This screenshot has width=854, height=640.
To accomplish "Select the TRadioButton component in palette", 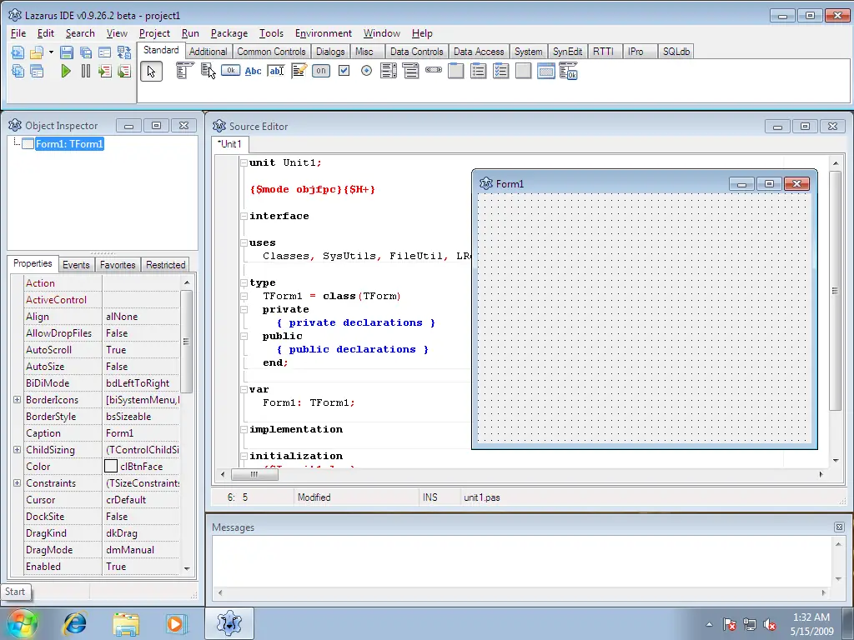I will (x=366, y=72).
